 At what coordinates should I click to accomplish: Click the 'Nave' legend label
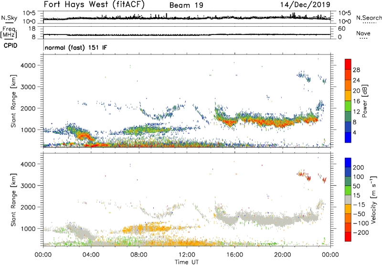pos(363,33)
